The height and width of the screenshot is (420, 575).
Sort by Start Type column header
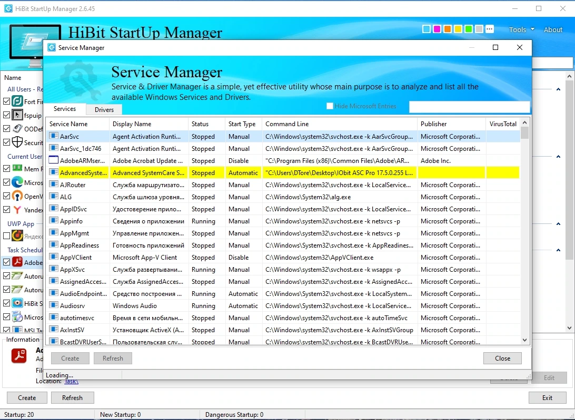[x=243, y=124]
